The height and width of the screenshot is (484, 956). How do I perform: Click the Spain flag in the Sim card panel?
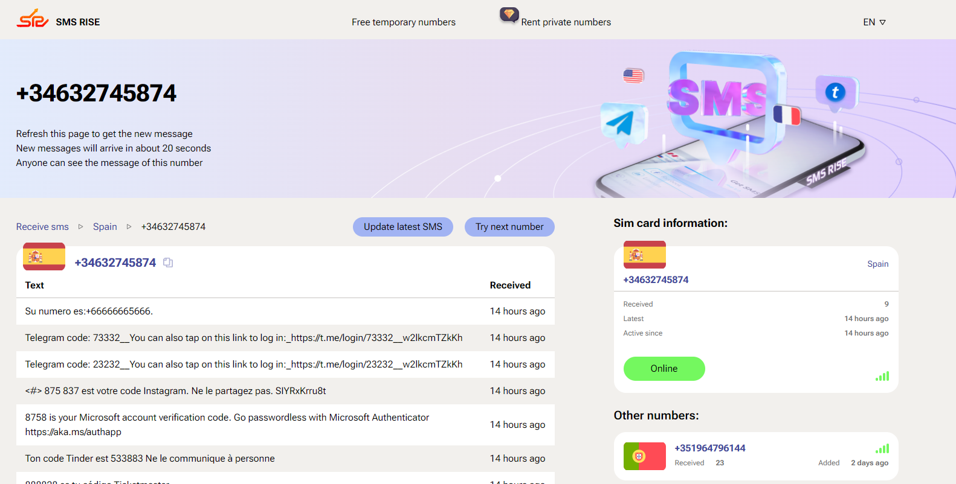(645, 255)
